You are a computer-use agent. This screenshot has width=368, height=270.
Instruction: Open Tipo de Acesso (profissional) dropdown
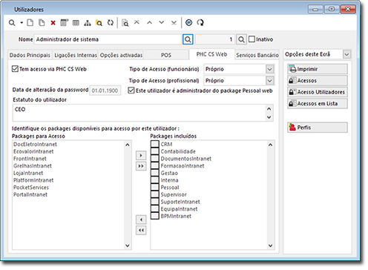click(269, 81)
